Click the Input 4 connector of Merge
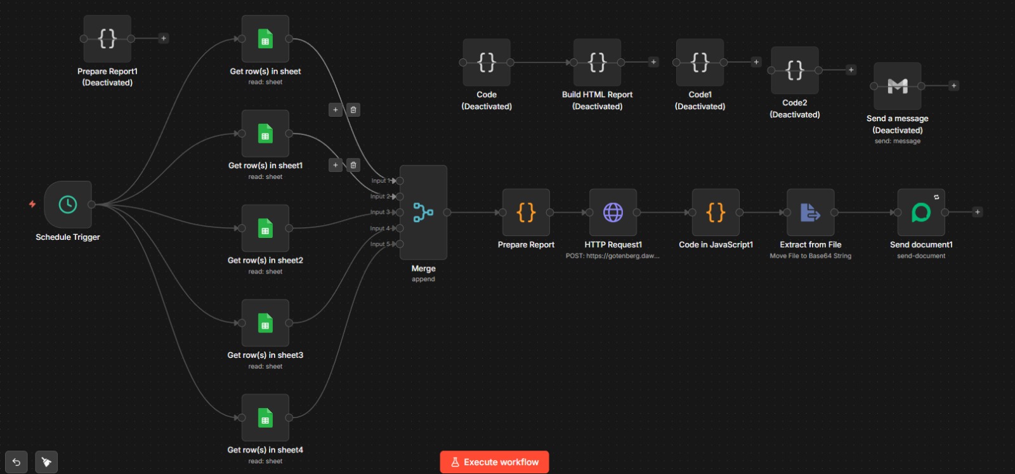1015x474 pixels. click(x=400, y=228)
